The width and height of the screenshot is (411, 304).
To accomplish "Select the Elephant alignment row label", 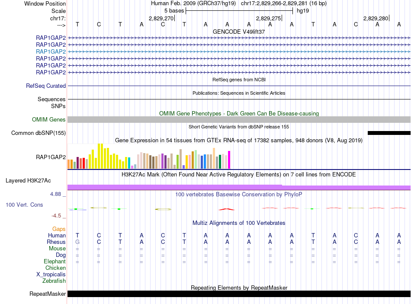I will [55, 261].
